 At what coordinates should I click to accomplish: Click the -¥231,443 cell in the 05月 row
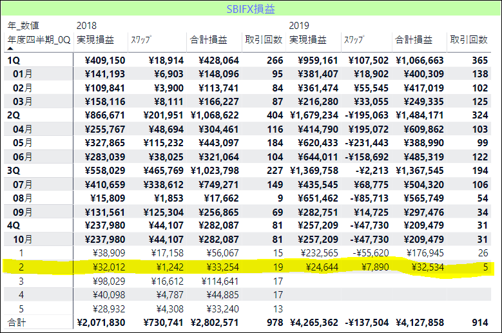(367, 143)
